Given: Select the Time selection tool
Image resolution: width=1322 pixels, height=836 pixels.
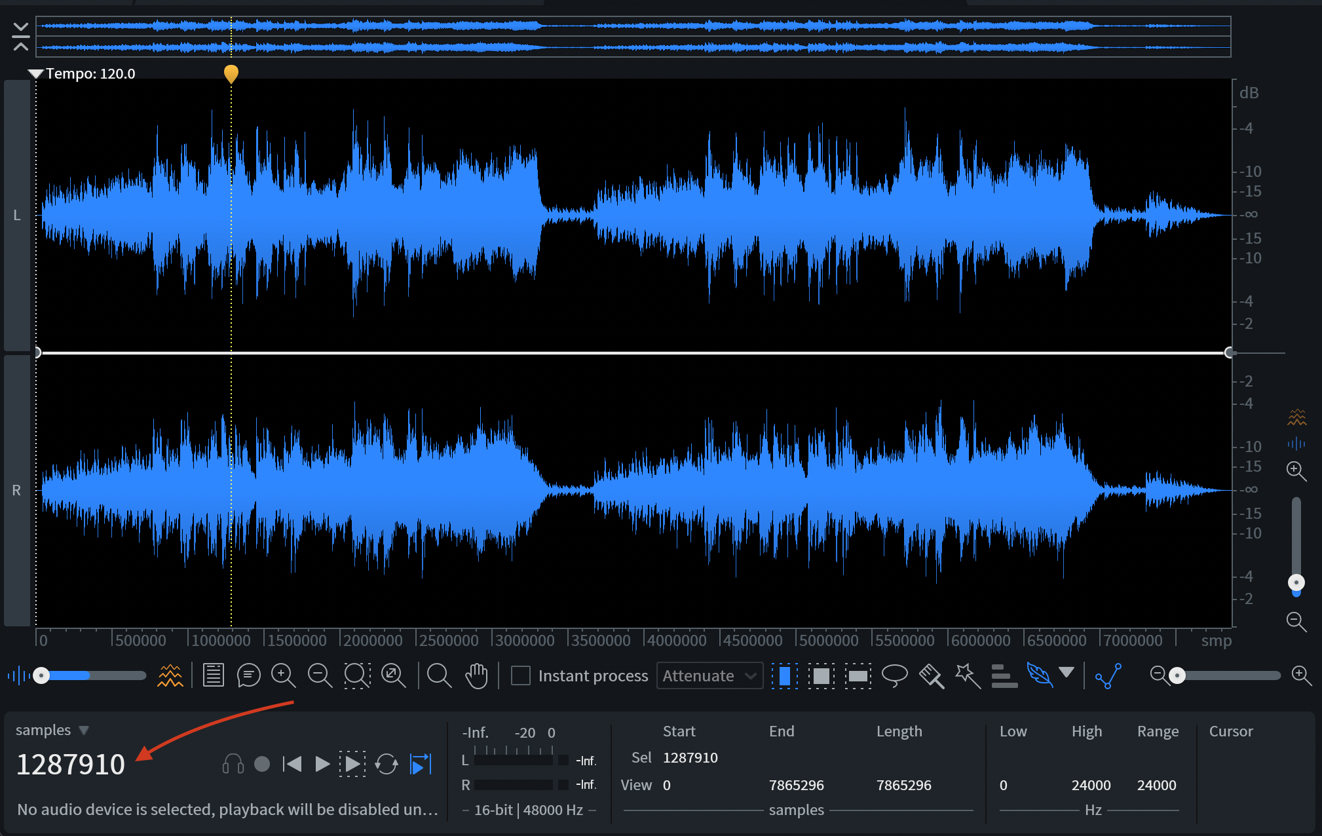Looking at the screenshot, I should pos(784,675).
